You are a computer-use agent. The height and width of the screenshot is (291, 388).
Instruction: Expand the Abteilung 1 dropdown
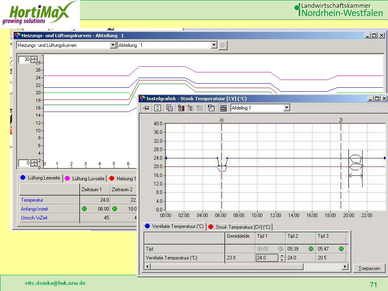[214, 45]
